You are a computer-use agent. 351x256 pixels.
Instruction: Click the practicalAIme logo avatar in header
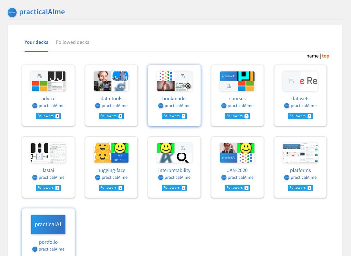point(12,13)
